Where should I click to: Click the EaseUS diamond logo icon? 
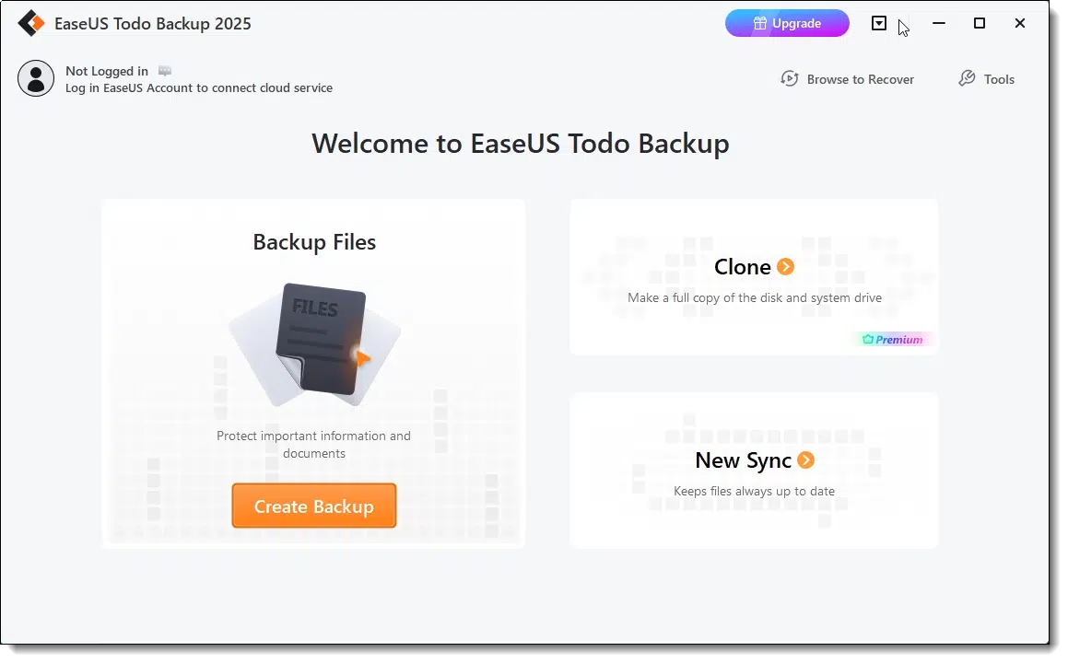[31, 23]
